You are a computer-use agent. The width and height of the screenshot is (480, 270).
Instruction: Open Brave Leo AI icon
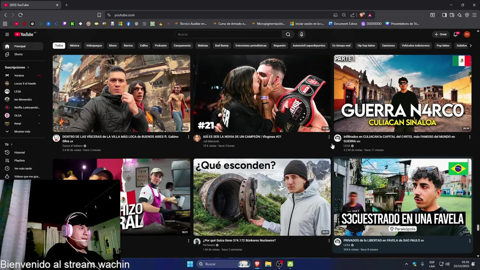point(459,15)
